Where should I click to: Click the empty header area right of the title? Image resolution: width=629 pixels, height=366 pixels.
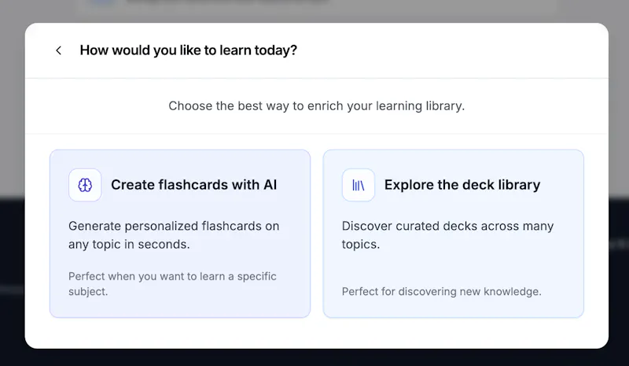449,50
